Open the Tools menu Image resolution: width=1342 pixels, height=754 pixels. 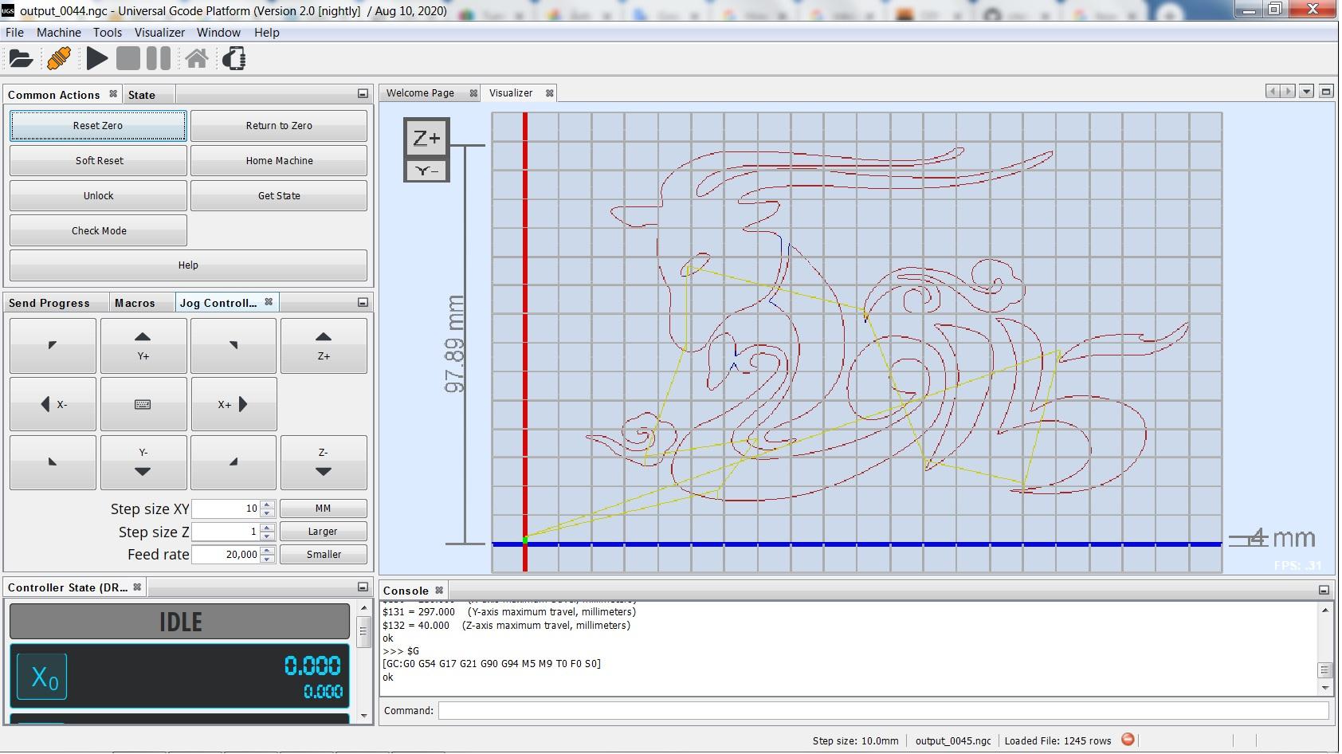click(108, 33)
